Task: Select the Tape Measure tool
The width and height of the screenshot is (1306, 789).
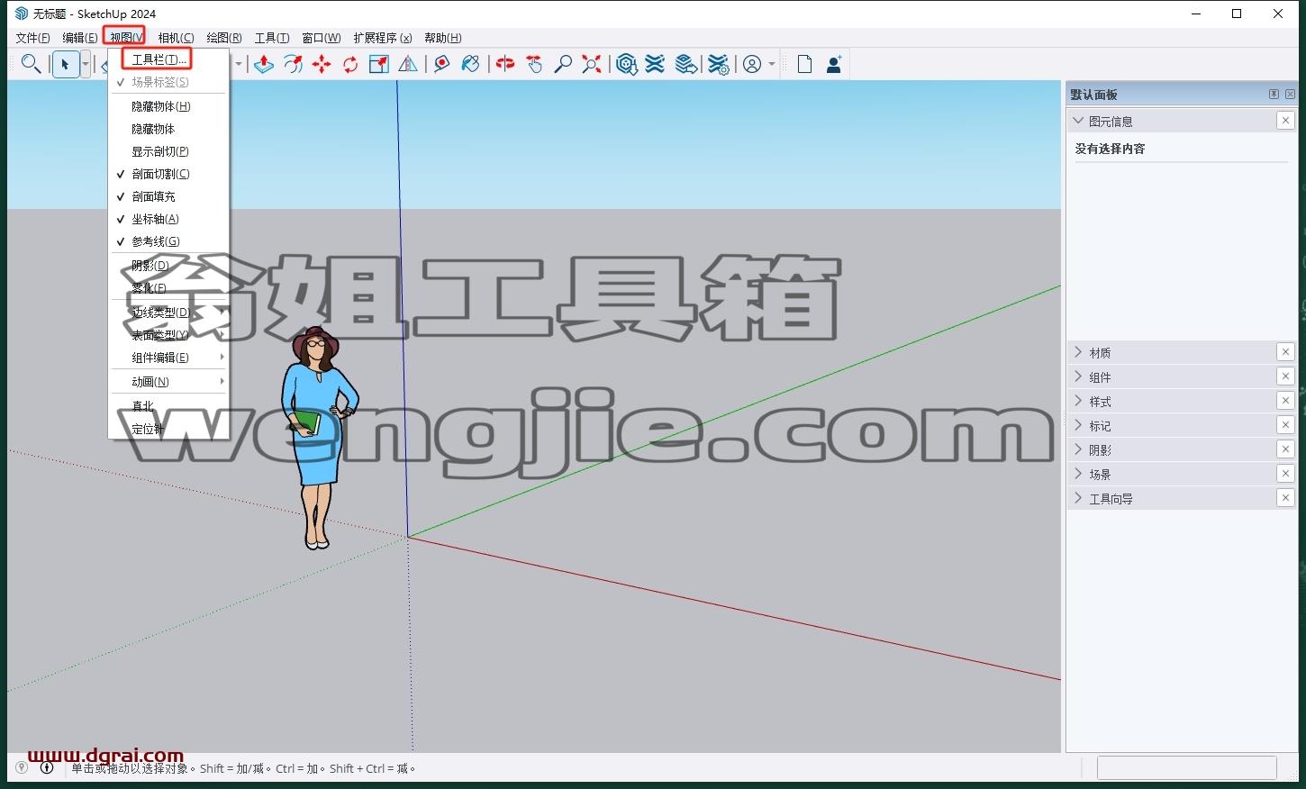Action: coord(441,64)
